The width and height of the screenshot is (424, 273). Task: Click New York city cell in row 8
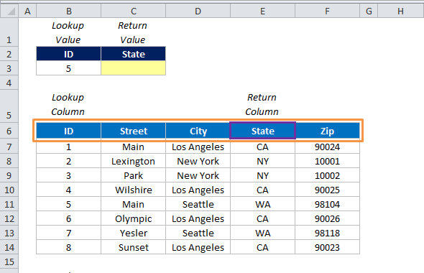click(x=198, y=161)
